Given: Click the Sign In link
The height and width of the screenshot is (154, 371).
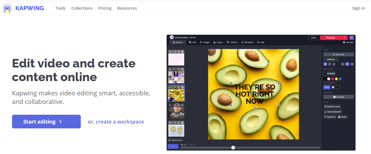Looking at the screenshot, I should pyautogui.click(x=358, y=8).
